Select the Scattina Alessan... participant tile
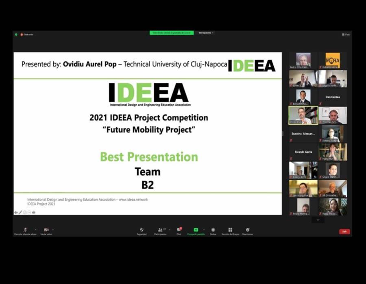Screen dimensions: 366x284 coord(303,133)
